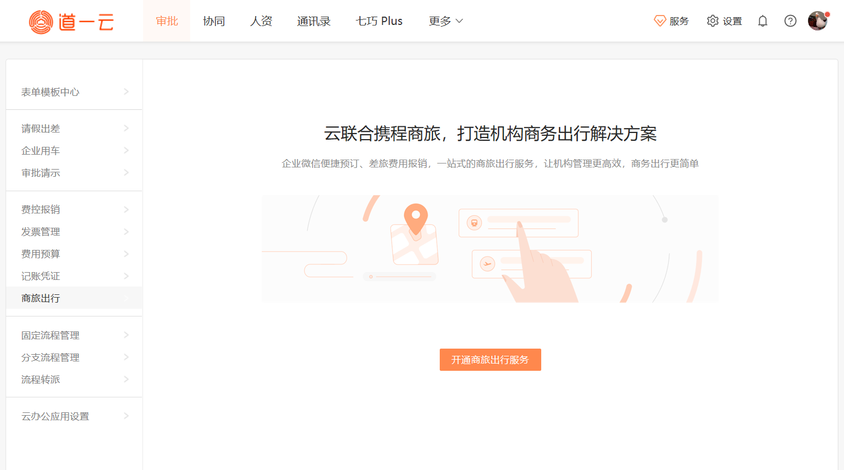Expand the chevron next to 分支流程管理
The width and height of the screenshot is (844, 470).
coord(126,357)
